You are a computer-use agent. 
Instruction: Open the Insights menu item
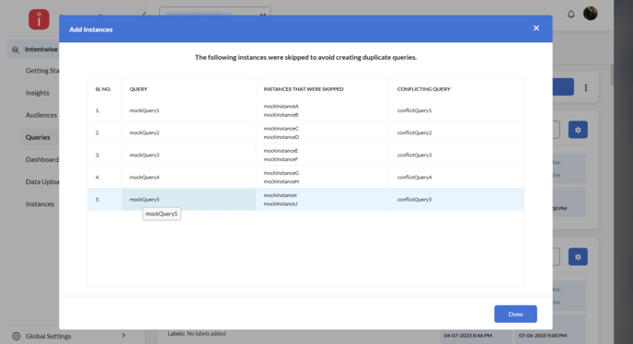(x=37, y=93)
